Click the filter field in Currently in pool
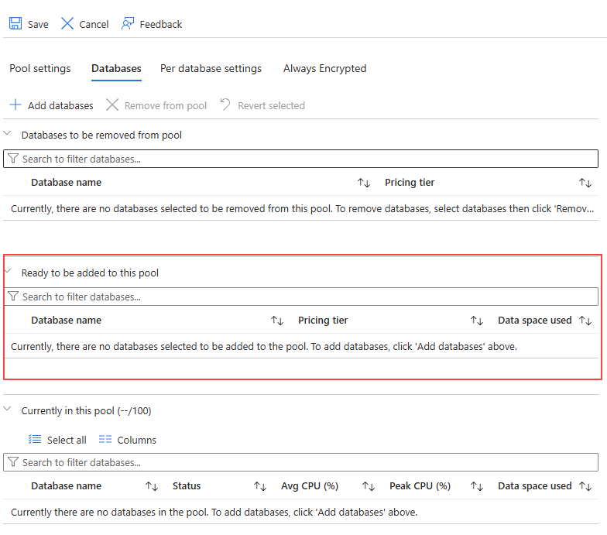This screenshot has width=607, height=535. point(302,462)
